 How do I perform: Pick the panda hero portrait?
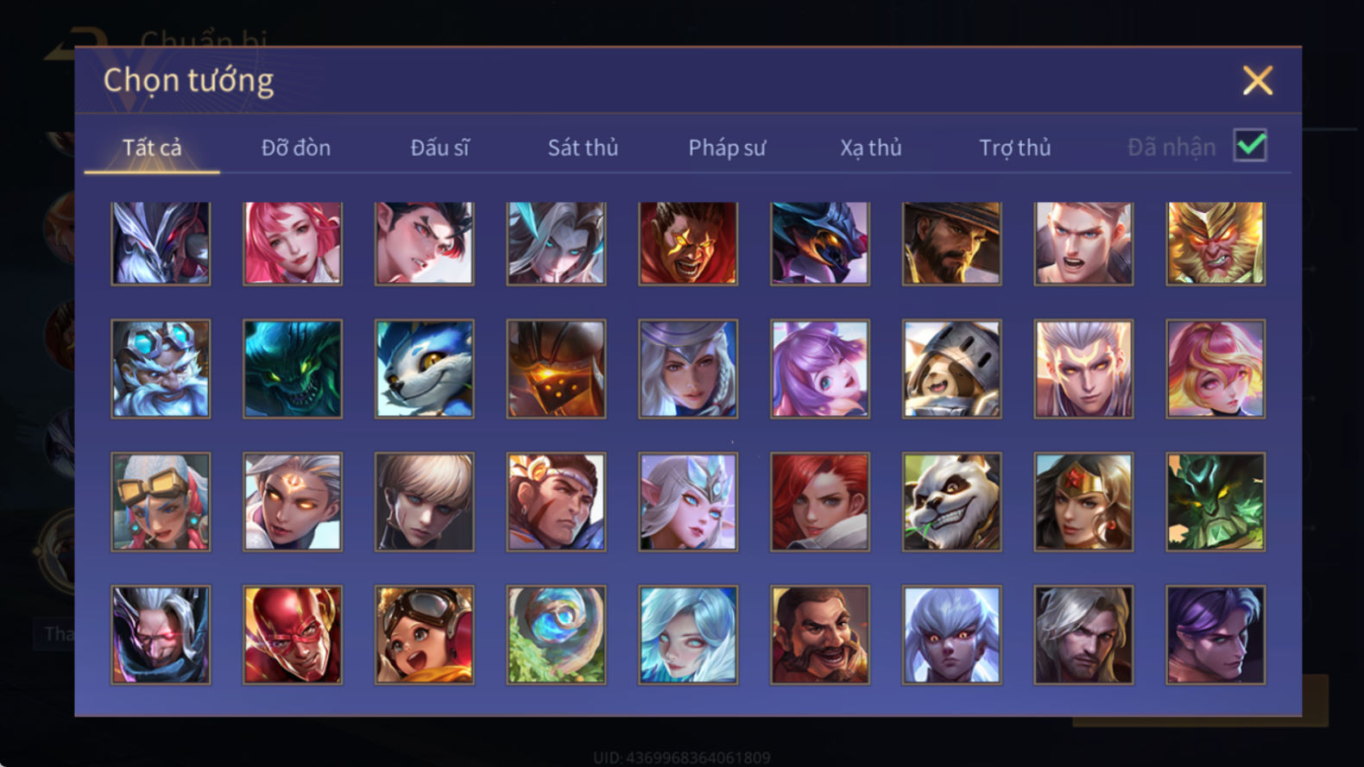pyautogui.click(x=951, y=502)
